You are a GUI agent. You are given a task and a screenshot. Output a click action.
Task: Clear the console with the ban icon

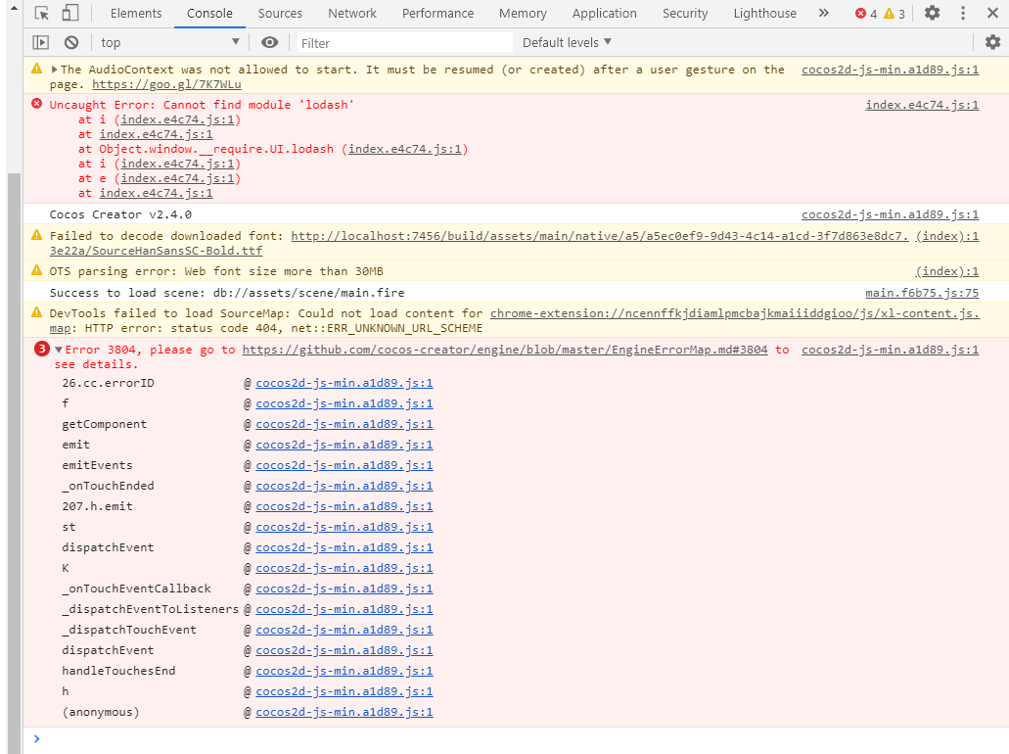point(71,42)
